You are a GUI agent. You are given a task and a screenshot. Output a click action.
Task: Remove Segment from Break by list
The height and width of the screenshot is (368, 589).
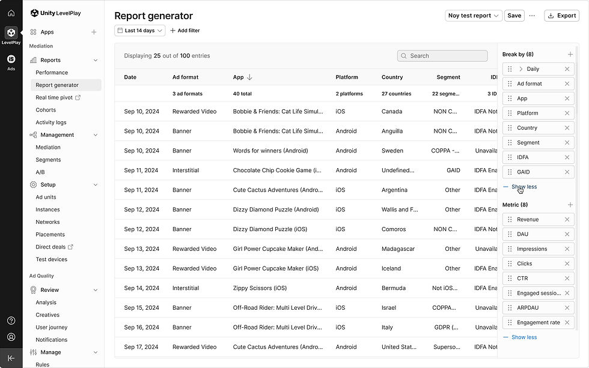point(567,142)
